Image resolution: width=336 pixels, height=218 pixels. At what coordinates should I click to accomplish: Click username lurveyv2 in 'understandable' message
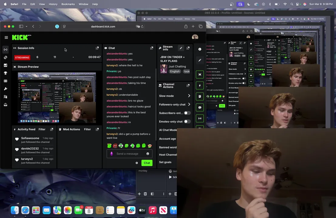click(112, 95)
